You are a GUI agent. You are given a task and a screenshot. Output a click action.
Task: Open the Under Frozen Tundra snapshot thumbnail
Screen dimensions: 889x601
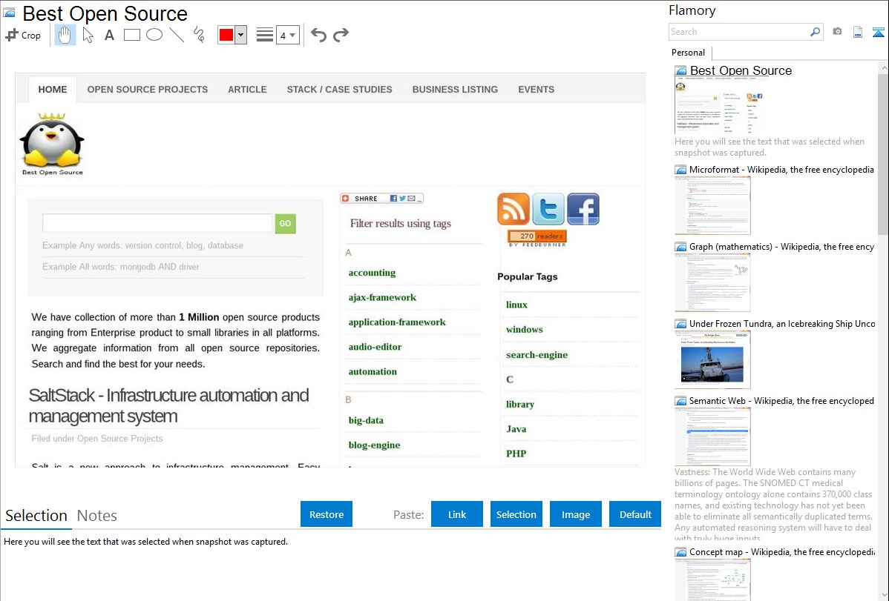[x=712, y=359]
